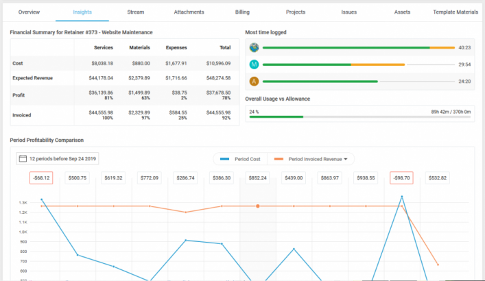Select the $772.09 period profit box

(150, 178)
